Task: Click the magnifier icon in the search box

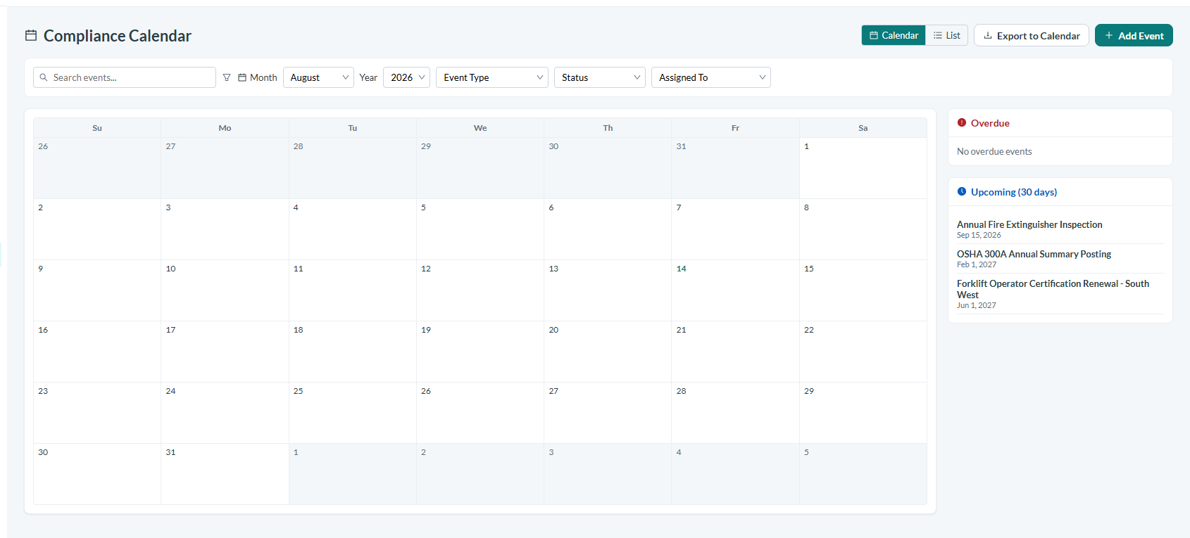Action: (44, 77)
